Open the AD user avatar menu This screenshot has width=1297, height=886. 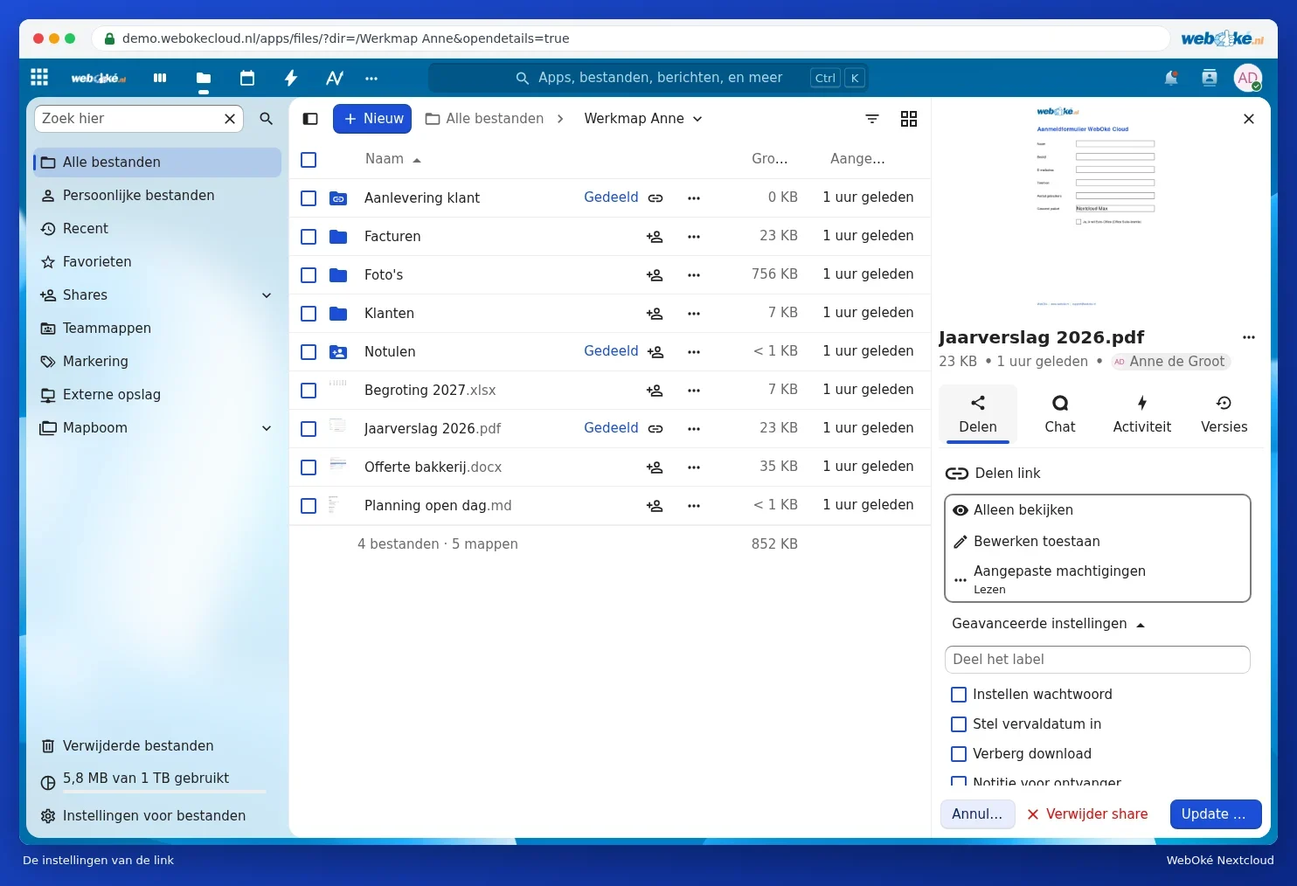[x=1248, y=78]
